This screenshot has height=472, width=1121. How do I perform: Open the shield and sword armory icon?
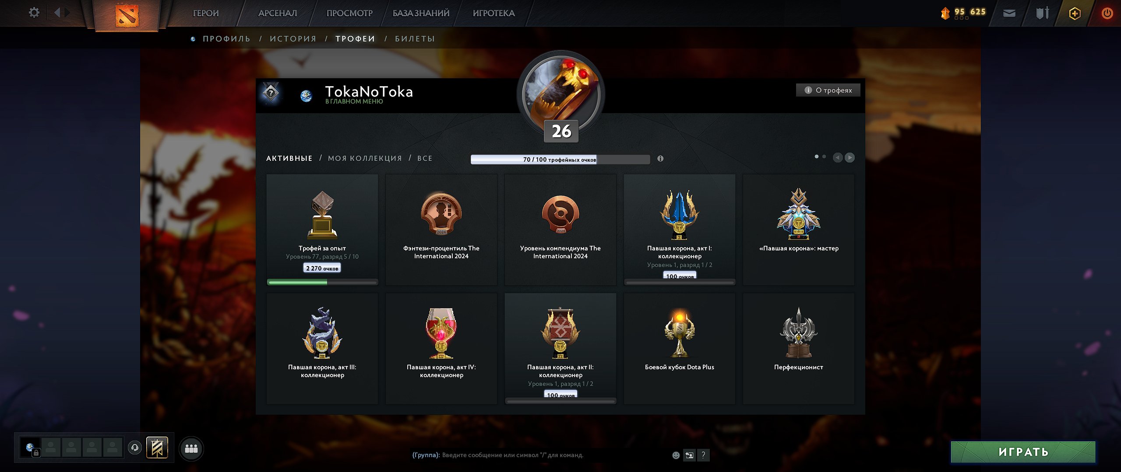pos(1043,13)
